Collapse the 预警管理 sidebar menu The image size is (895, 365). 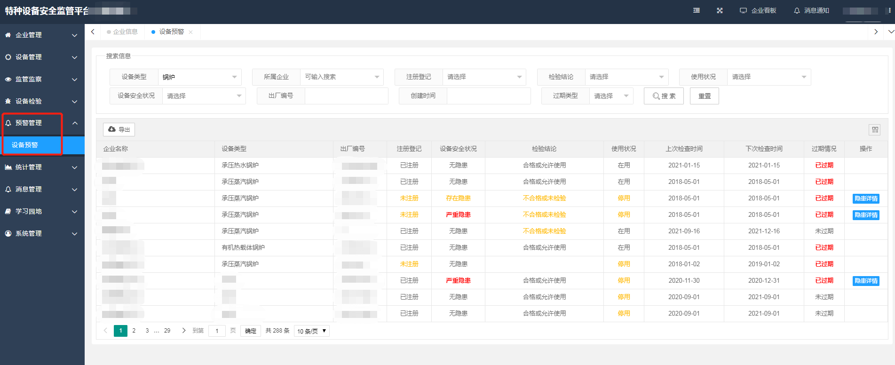coord(42,123)
